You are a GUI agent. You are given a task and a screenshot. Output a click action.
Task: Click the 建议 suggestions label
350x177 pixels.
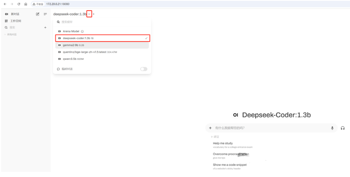[215, 137]
